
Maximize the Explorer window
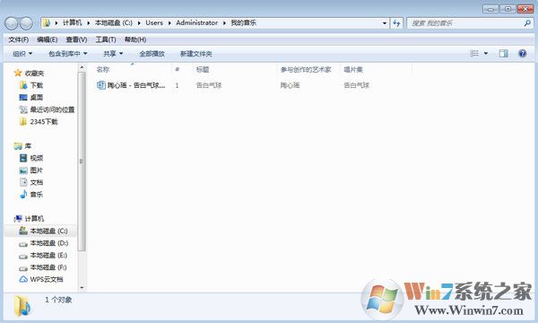coord(508,9)
